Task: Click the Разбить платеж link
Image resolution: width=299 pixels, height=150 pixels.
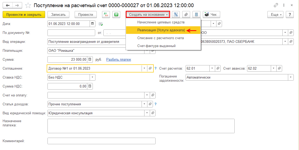Action: [x=118, y=60]
